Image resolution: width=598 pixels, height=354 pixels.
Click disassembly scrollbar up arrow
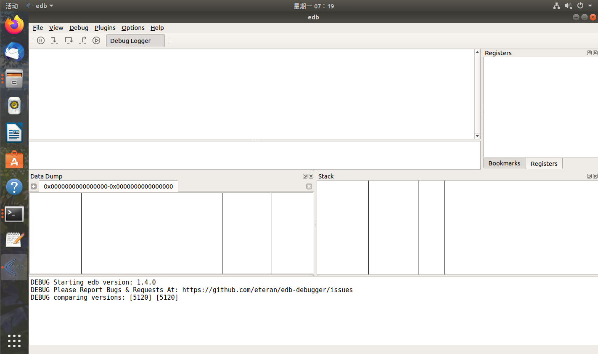[477, 52]
